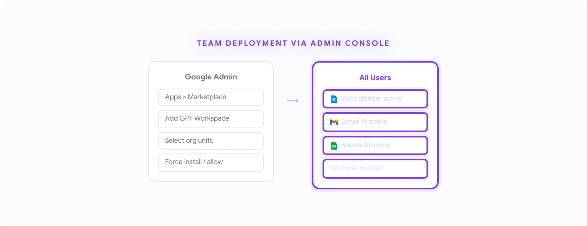
Task: Click the Google Sheets icon next to Sheets AI
Action: tap(333, 145)
